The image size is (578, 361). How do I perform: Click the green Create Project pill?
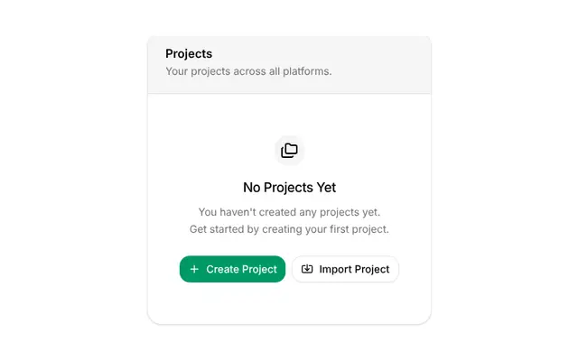[x=233, y=269]
